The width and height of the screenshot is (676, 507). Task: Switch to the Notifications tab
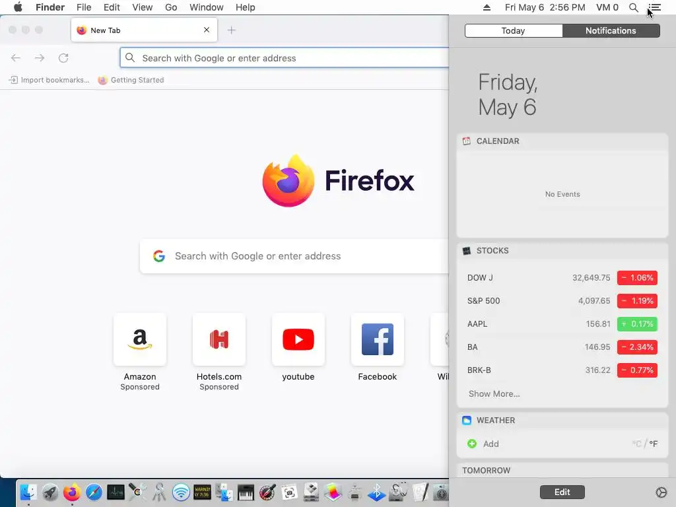[x=611, y=30]
